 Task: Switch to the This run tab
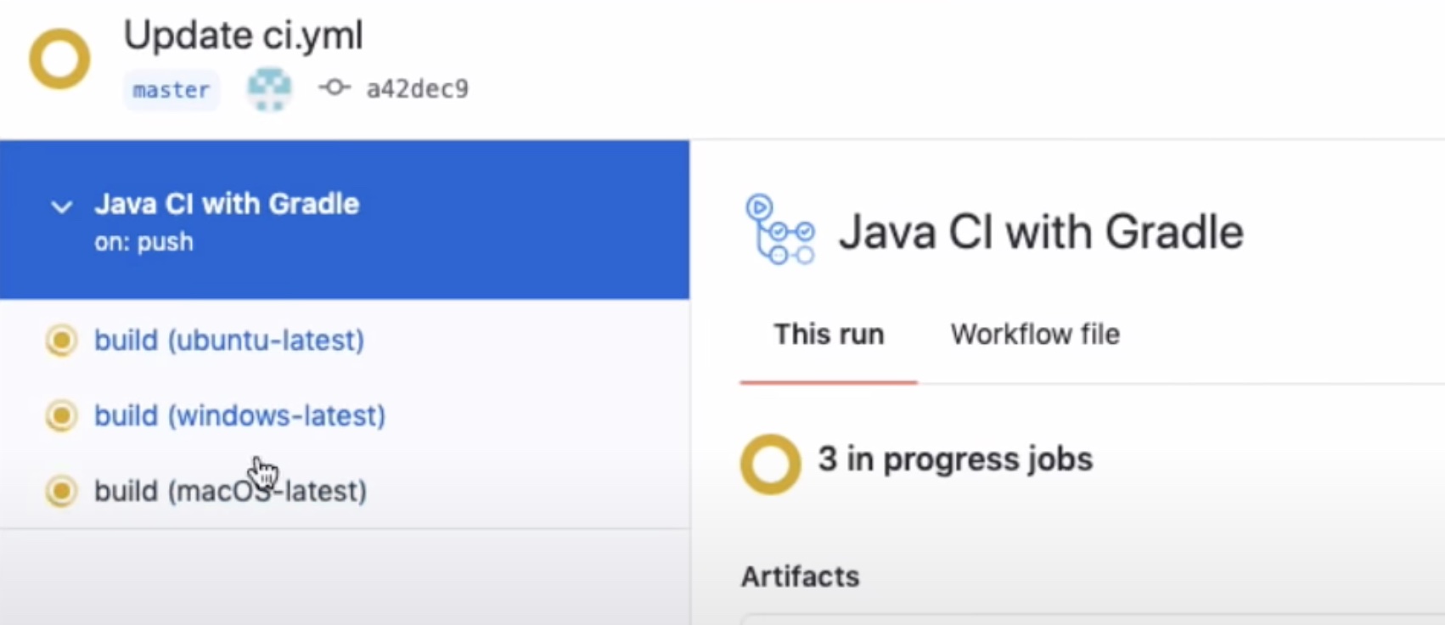click(829, 335)
